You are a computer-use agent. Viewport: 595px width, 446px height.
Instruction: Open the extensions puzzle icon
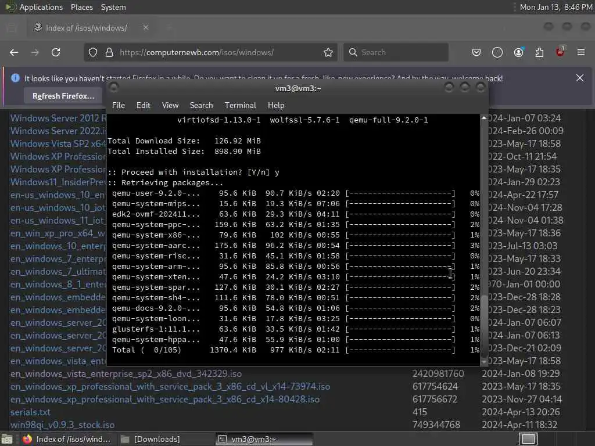click(x=539, y=52)
